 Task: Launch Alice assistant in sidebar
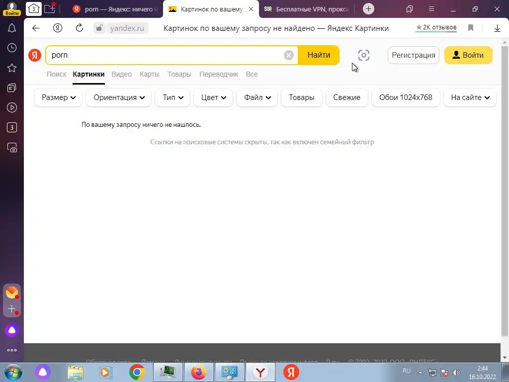coord(12,330)
